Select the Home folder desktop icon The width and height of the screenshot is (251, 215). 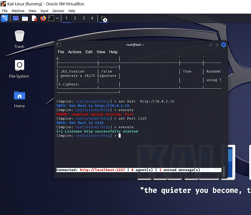coord(19,99)
